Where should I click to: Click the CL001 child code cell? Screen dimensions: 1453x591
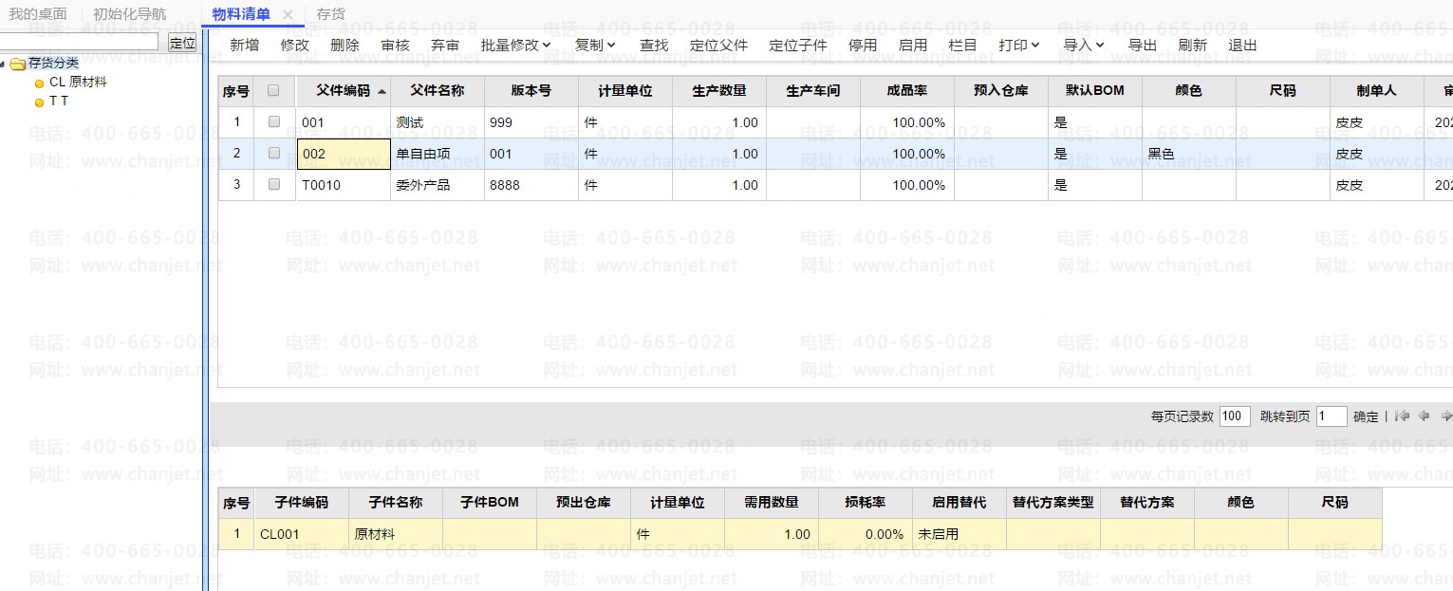point(302,534)
